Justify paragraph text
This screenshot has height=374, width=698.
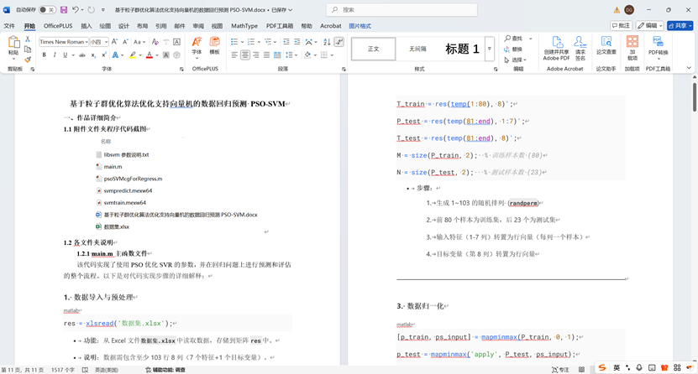[x=266, y=55]
